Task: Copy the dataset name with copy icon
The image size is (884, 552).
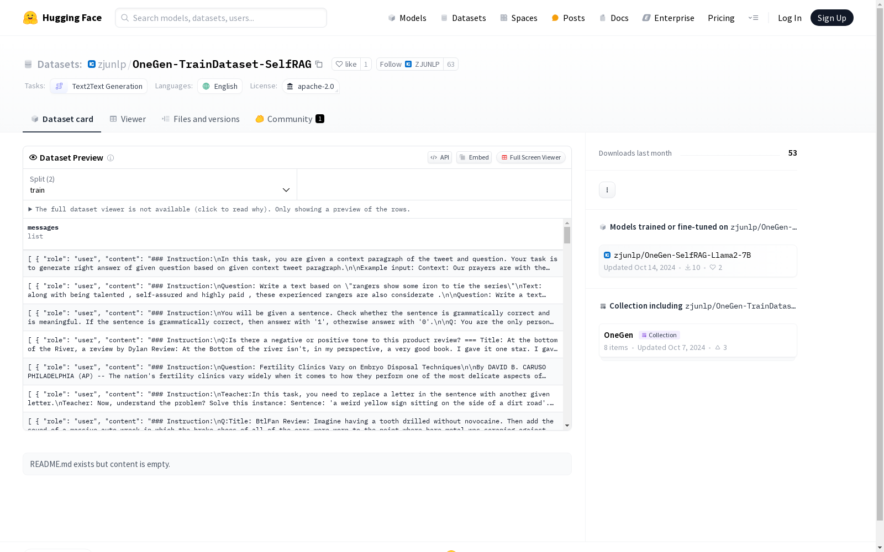Action: 319,64
